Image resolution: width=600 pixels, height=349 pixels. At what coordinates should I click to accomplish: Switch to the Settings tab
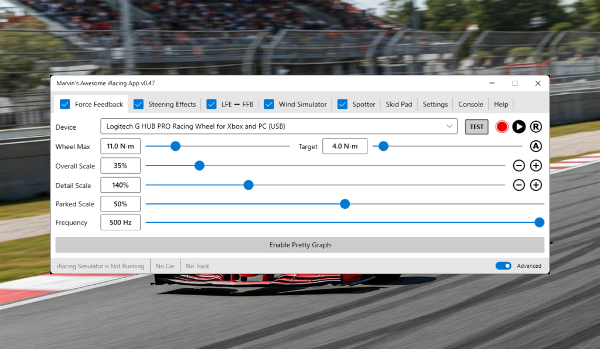tap(435, 104)
